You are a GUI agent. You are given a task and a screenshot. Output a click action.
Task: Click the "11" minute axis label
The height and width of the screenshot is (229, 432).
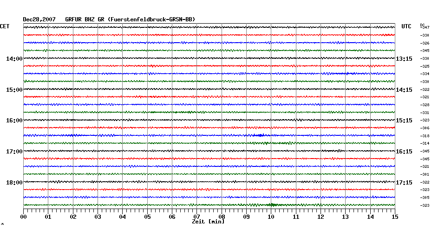(x=296, y=217)
